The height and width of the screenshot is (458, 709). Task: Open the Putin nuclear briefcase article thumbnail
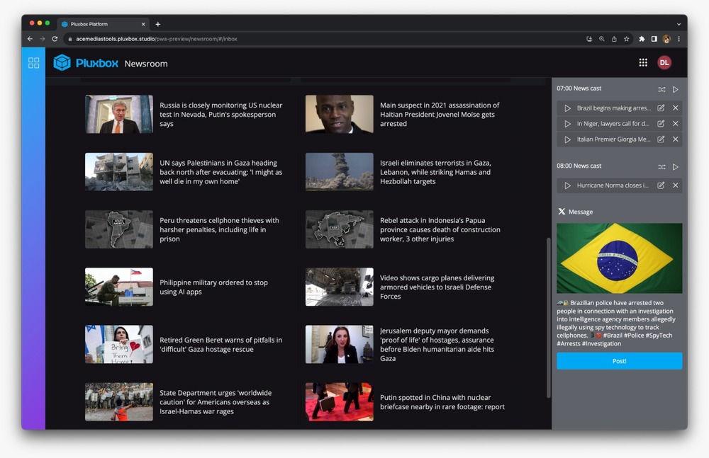point(339,402)
